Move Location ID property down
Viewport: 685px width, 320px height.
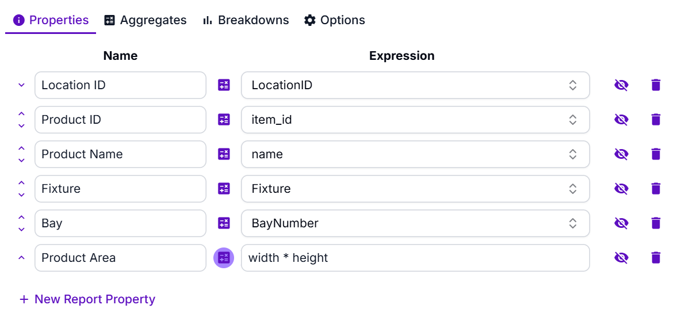[x=21, y=85]
